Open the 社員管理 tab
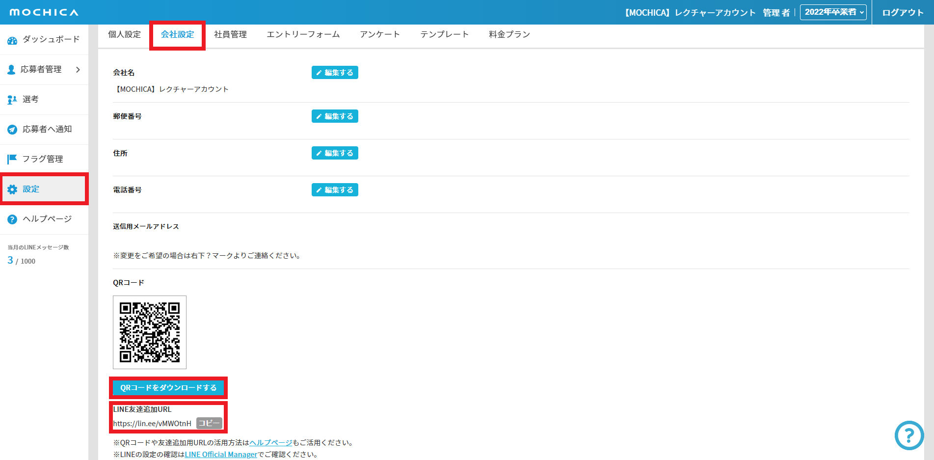934x460 pixels. tap(230, 34)
